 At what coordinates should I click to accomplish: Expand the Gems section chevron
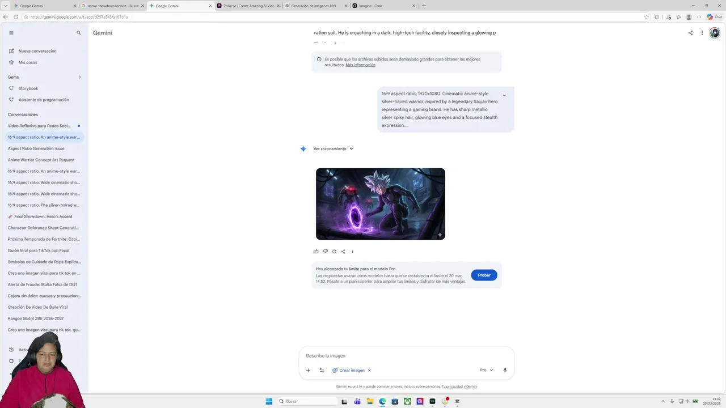tap(79, 77)
